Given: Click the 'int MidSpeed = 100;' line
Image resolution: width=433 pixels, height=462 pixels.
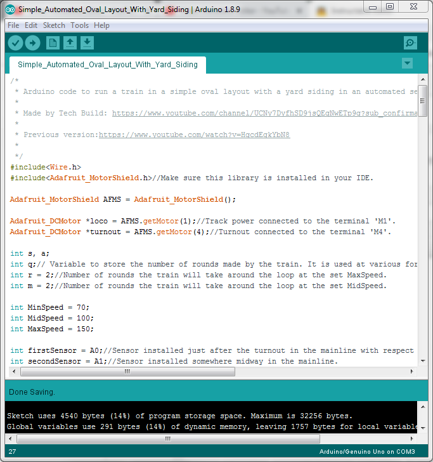Looking at the screenshot, I should tap(52, 318).
